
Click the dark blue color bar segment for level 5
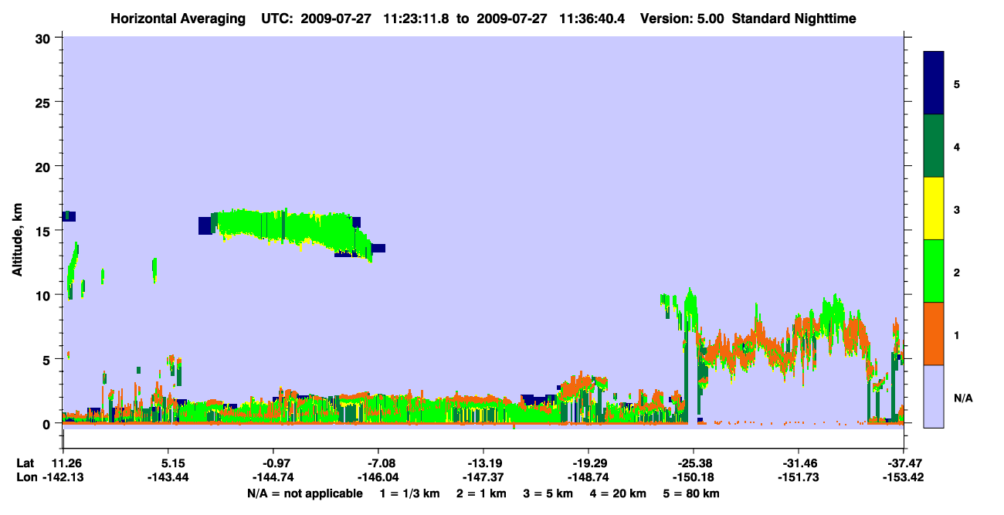(x=934, y=83)
